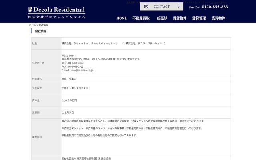
Task: Click the value １１月末日
Action: tap(68, 112)
